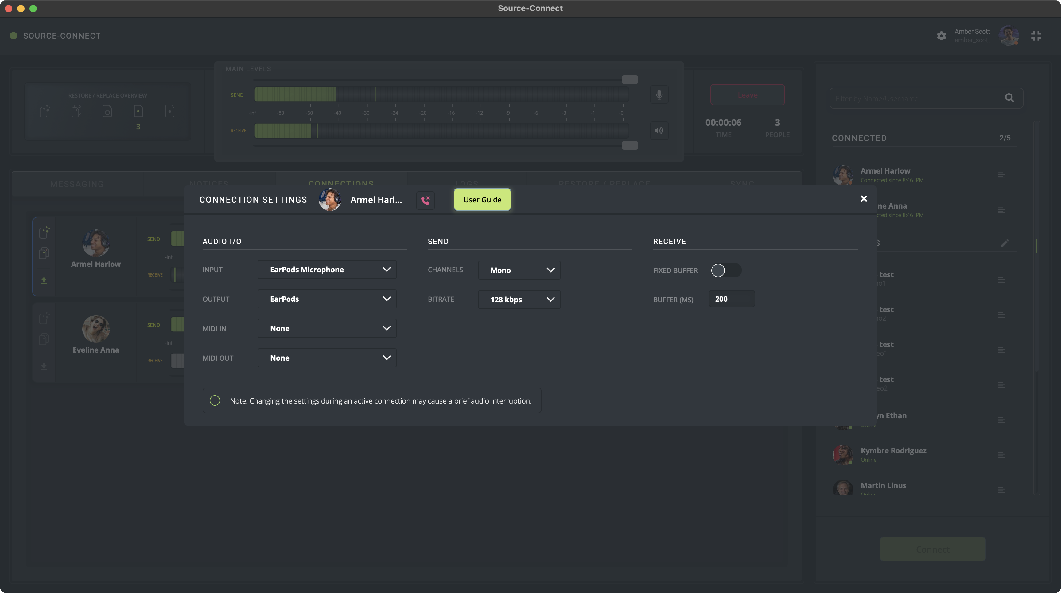The height and width of the screenshot is (593, 1061).
Task: Switch to the Messaging tab
Action: (77, 184)
